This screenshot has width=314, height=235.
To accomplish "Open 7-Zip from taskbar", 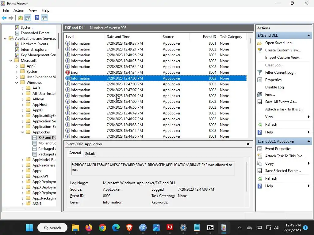I will (x=210, y=228).
